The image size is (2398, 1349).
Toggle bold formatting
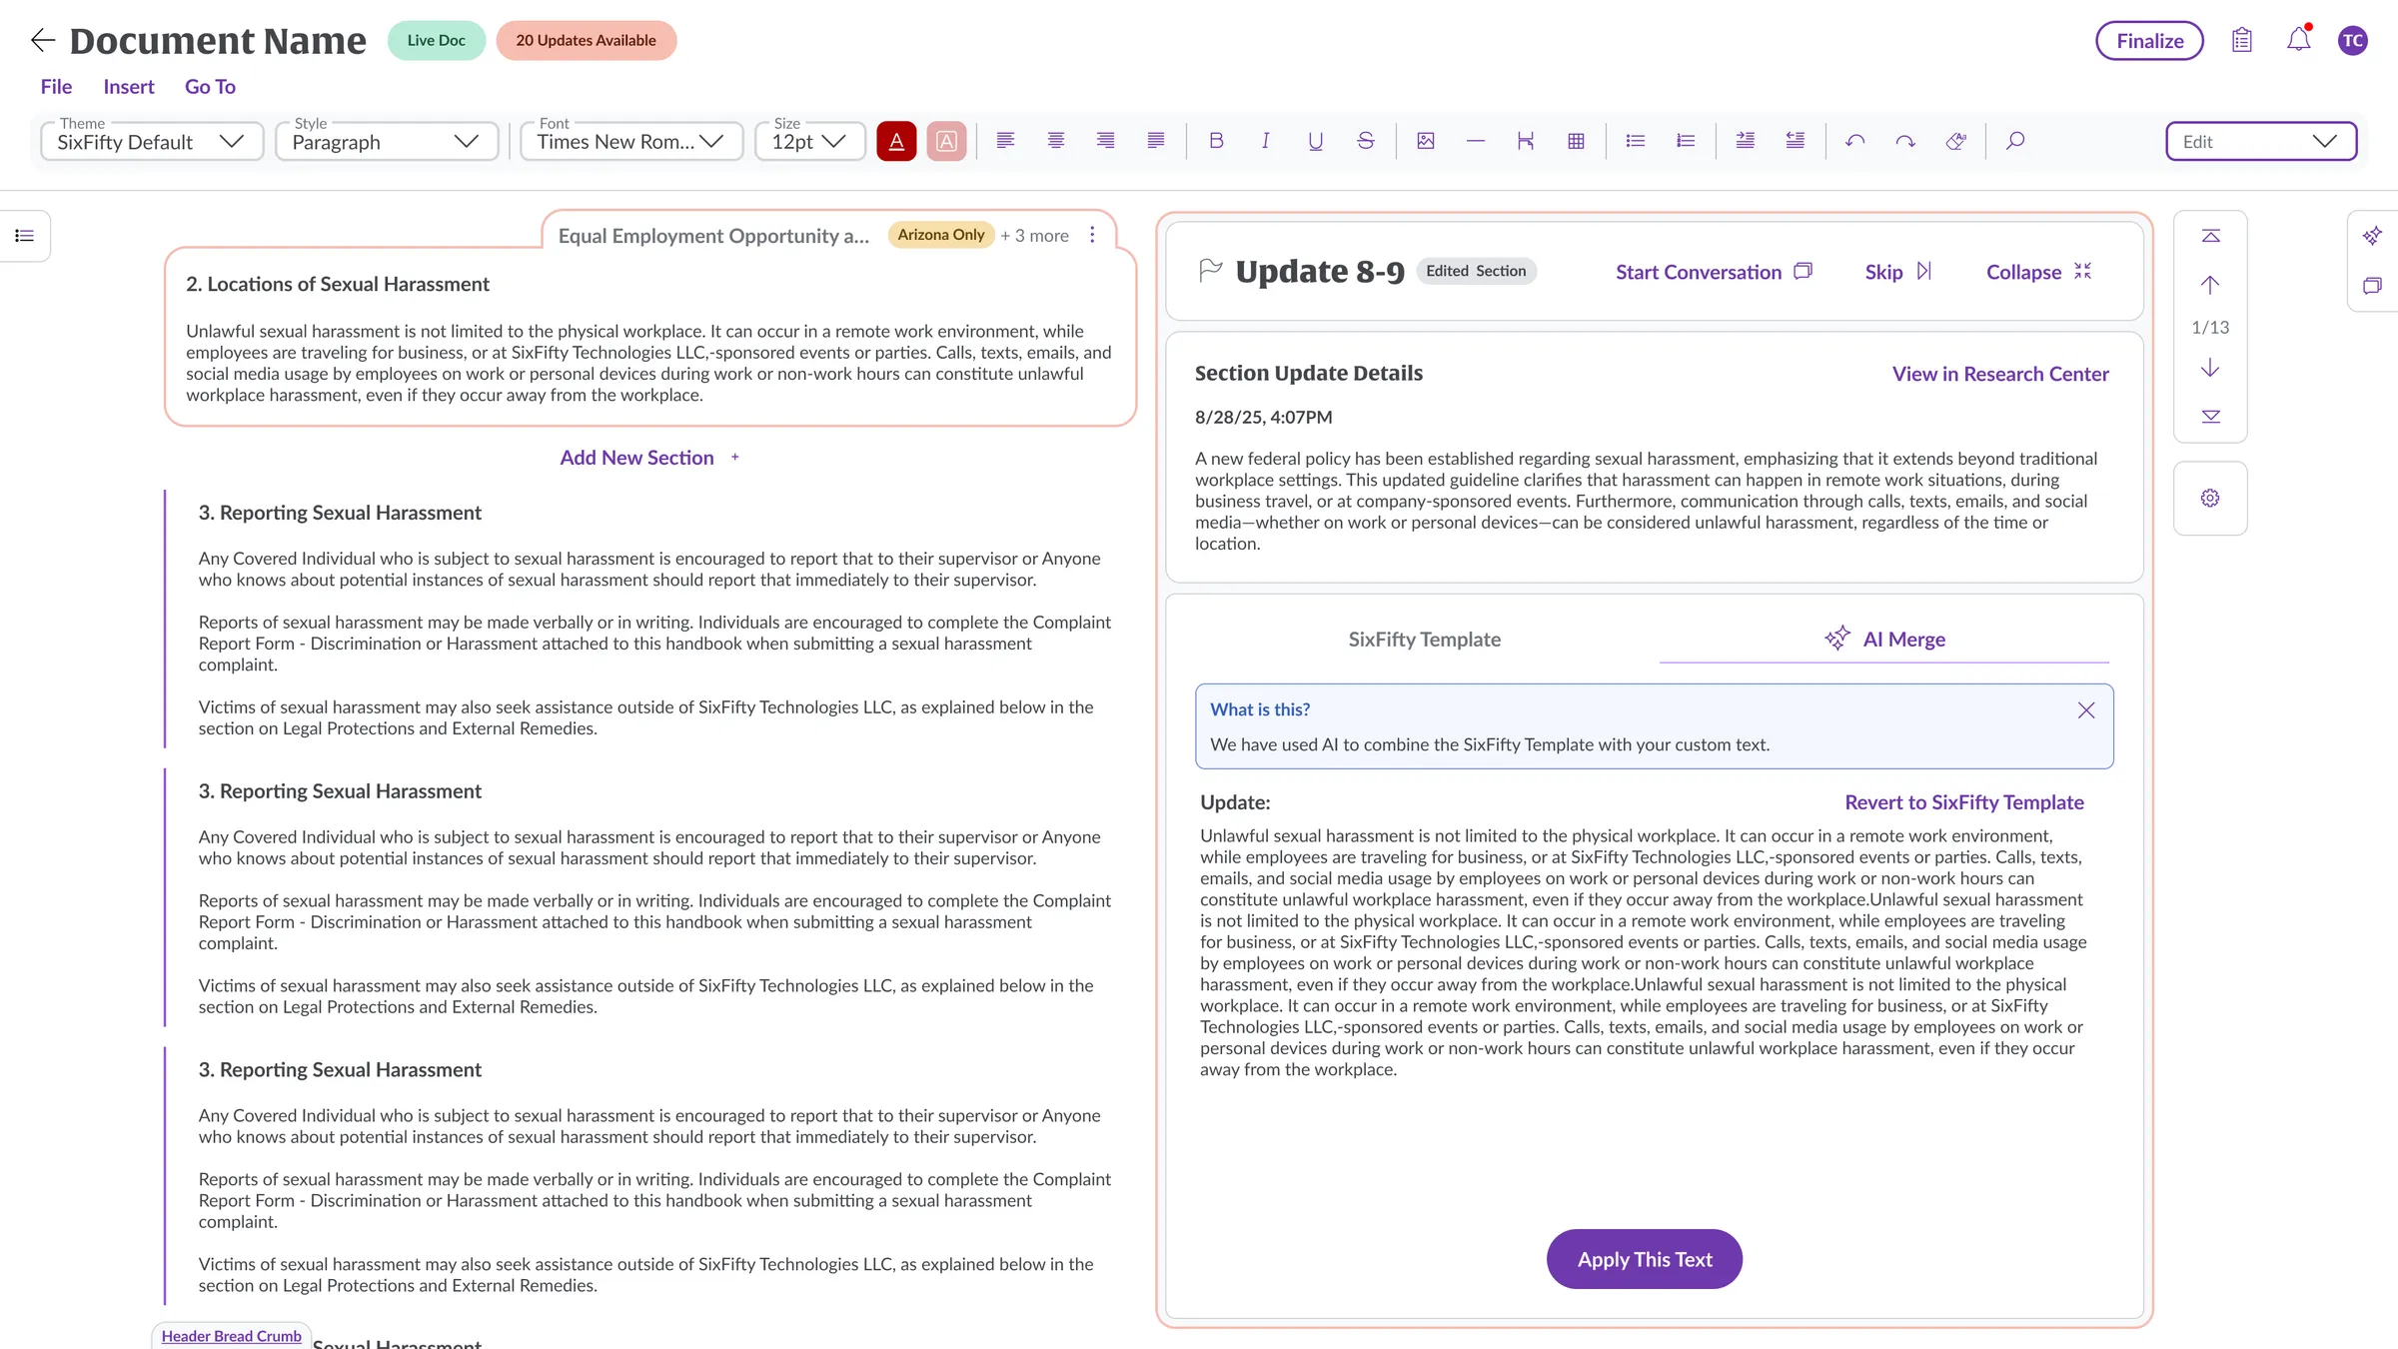pyautogui.click(x=1216, y=141)
